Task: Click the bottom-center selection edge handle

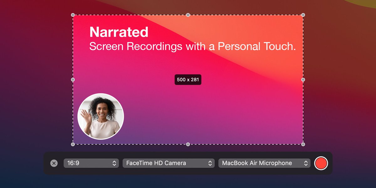Action: tap(188, 144)
